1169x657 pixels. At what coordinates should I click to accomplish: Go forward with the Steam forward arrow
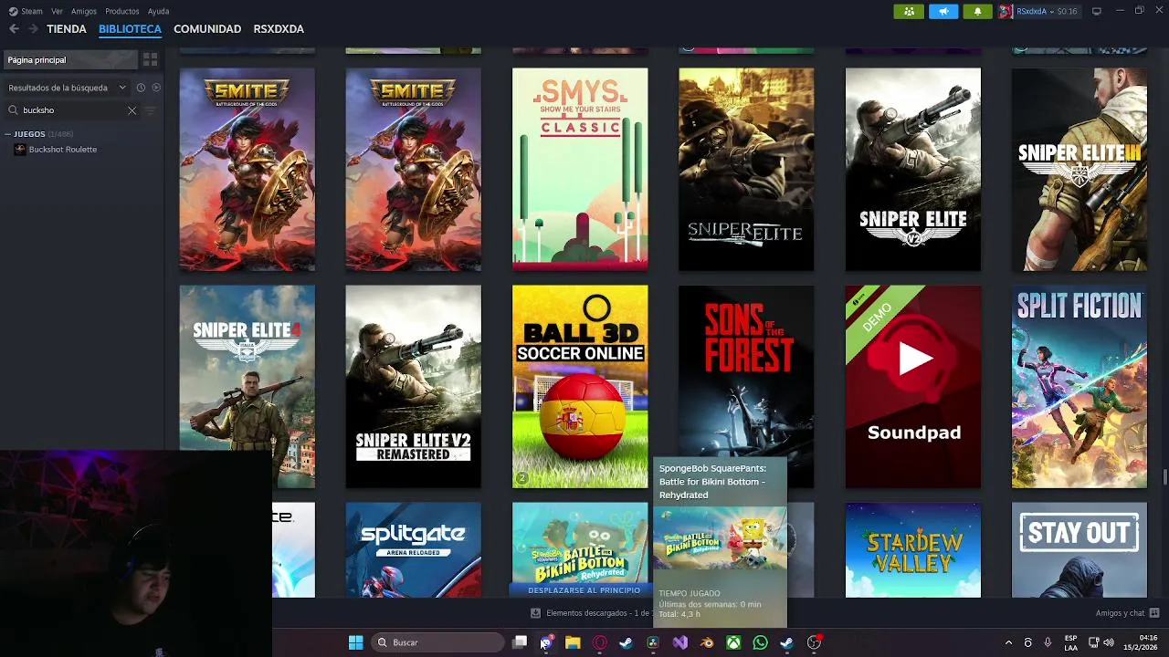tap(33, 29)
